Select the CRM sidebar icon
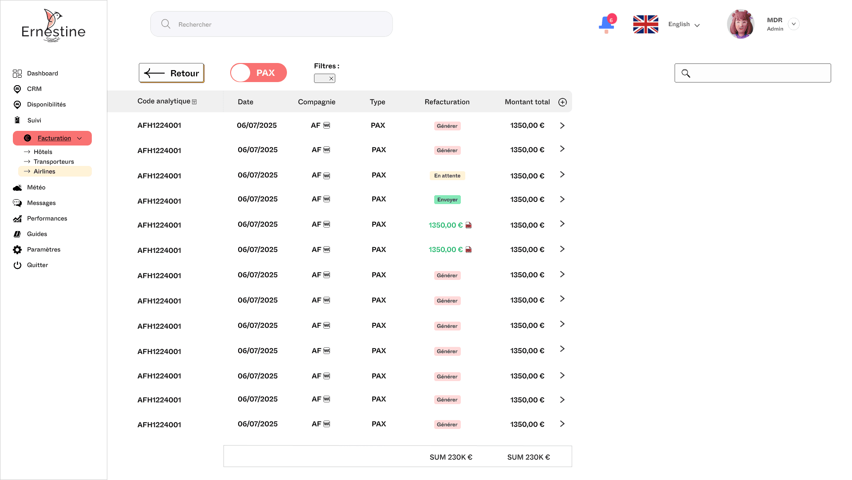The width and height of the screenshot is (852, 480). pyautogui.click(x=17, y=89)
